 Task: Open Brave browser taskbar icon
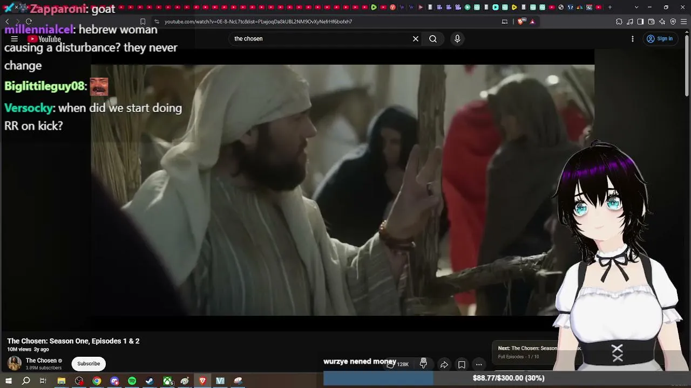[x=202, y=381]
